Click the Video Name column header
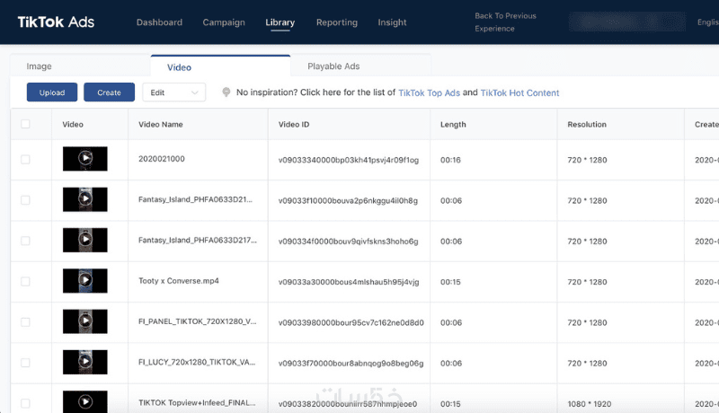 [161, 125]
